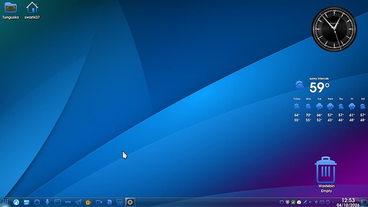Launch the web browser from the taskbar
368x207 pixels.
click(16, 202)
